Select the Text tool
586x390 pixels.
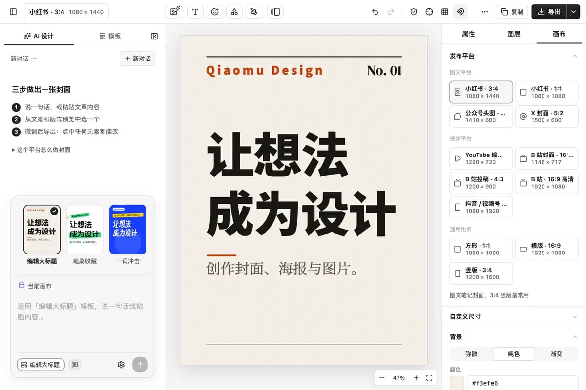195,12
